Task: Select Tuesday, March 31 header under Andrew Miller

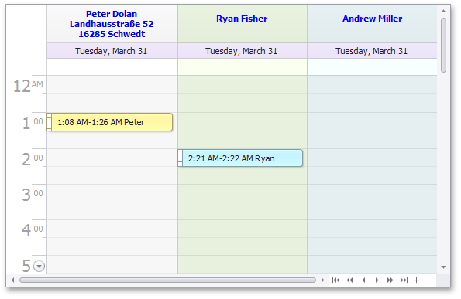Action: pos(372,51)
